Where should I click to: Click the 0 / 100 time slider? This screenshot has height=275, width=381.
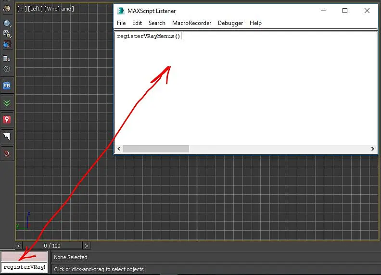pos(52,246)
